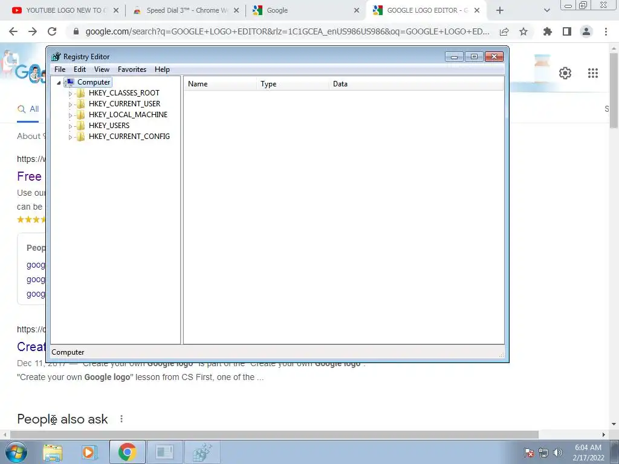Close the GOOGLE LOGO EDITOR tab
This screenshot has width=619, height=464.
pos(477,10)
